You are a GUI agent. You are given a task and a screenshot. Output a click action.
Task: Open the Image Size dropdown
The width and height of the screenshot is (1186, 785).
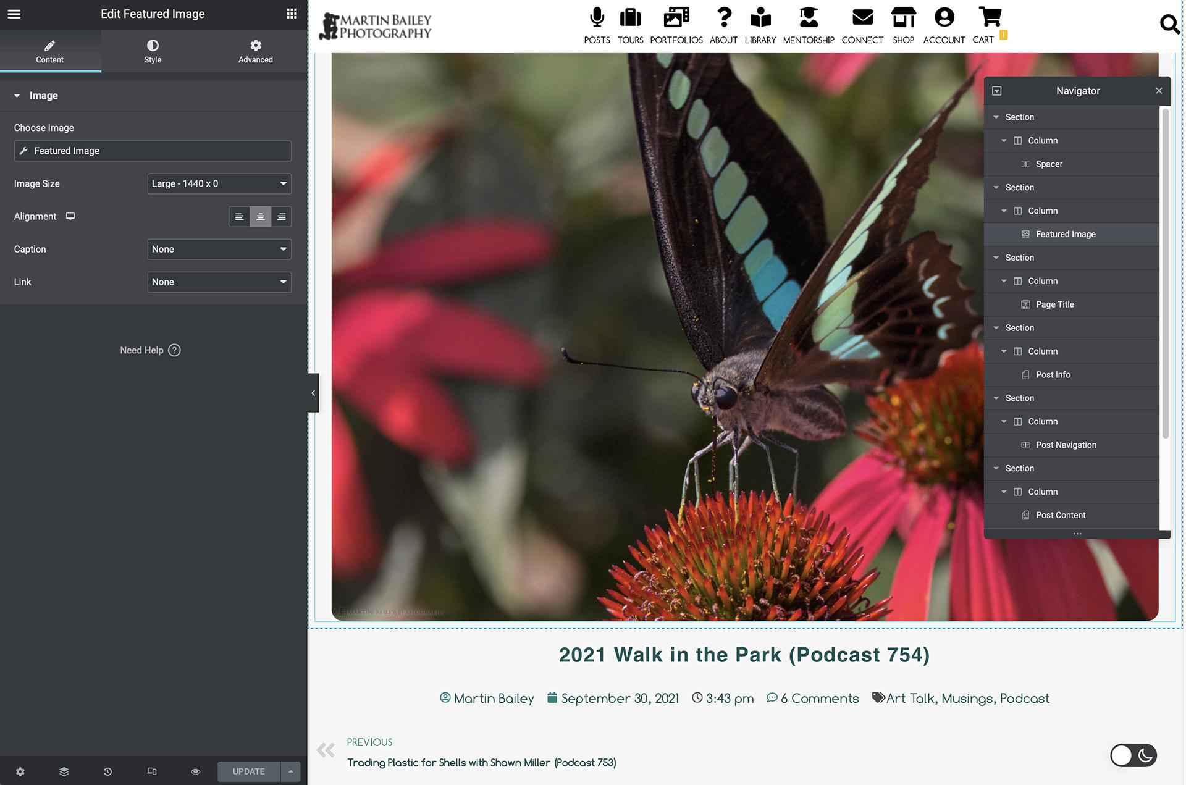click(219, 183)
